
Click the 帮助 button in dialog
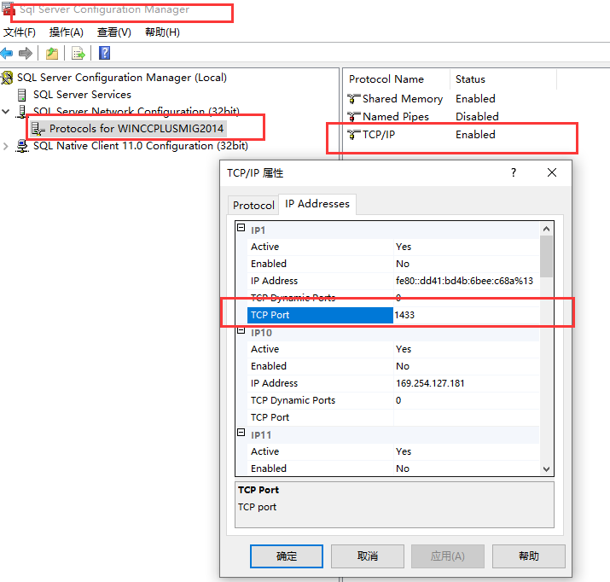[529, 556]
